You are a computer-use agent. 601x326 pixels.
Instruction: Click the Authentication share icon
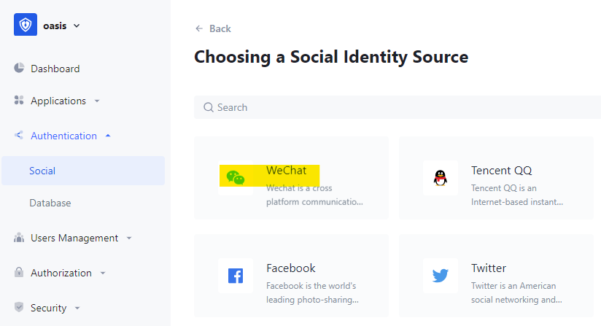[x=20, y=136]
